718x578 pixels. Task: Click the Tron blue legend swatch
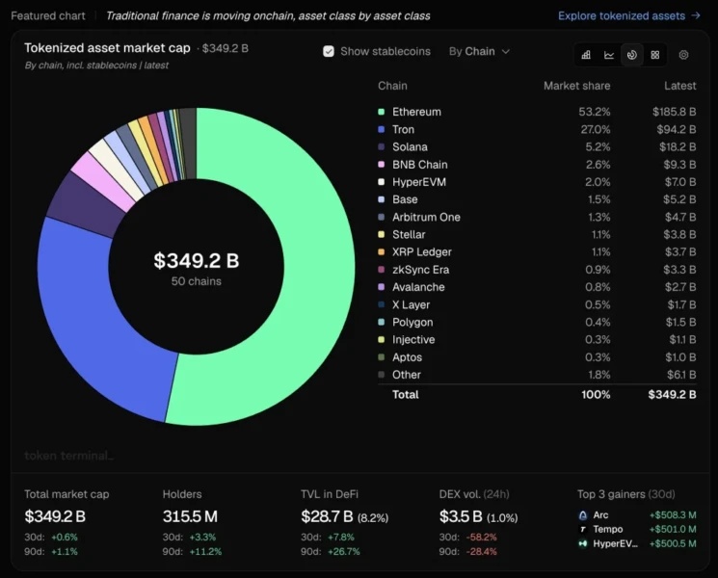click(381, 129)
